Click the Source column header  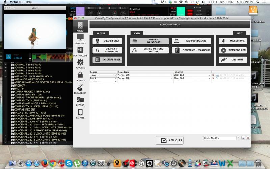pyautogui.click(x=104, y=72)
